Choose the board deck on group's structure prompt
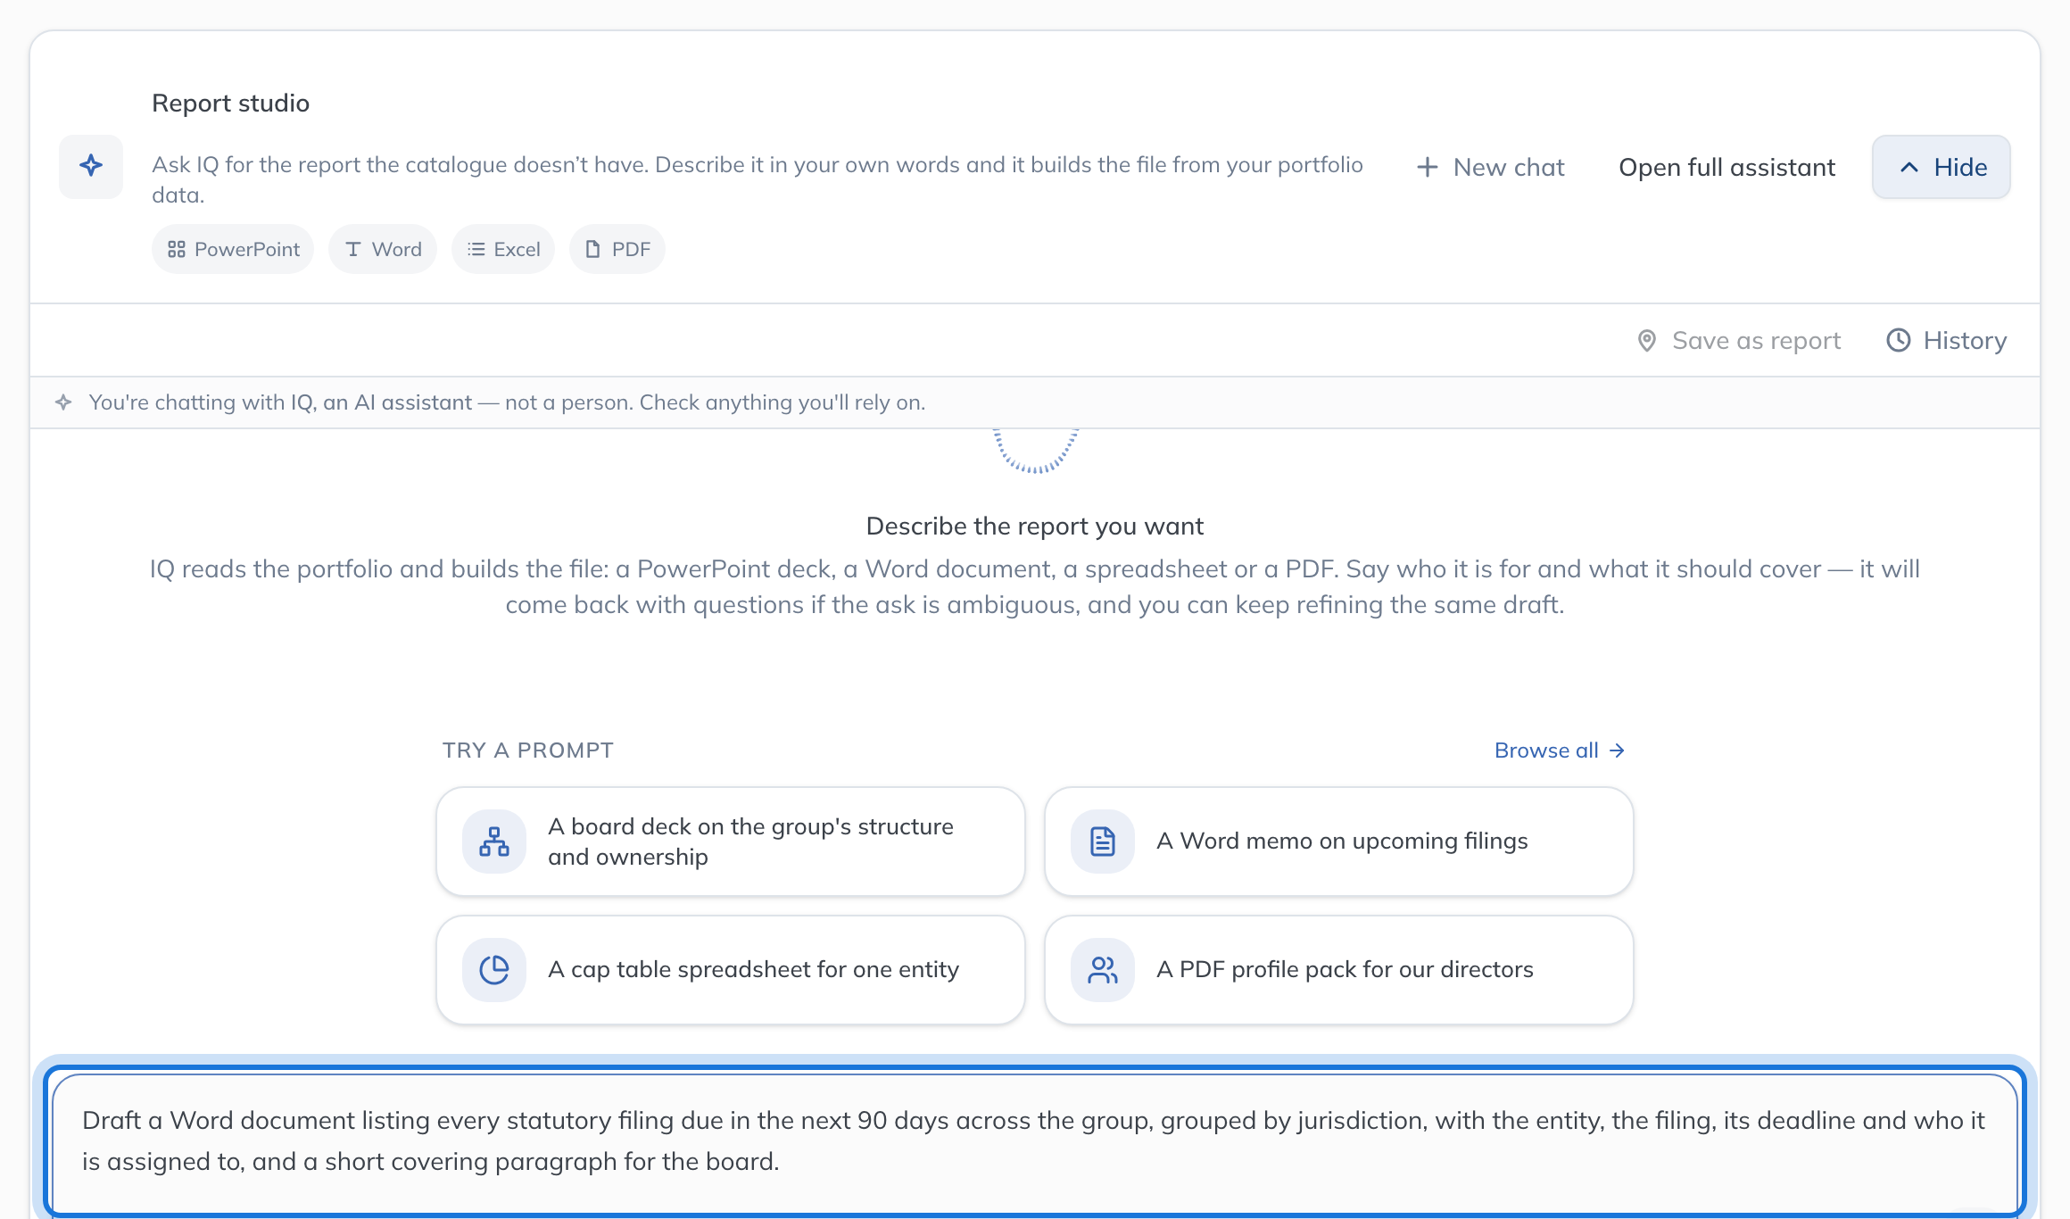 pos(731,842)
